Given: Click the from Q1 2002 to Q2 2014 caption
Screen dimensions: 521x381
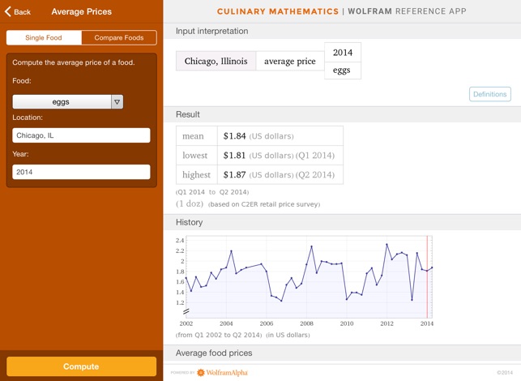Looking at the screenshot, I should (x=219, y=335).
